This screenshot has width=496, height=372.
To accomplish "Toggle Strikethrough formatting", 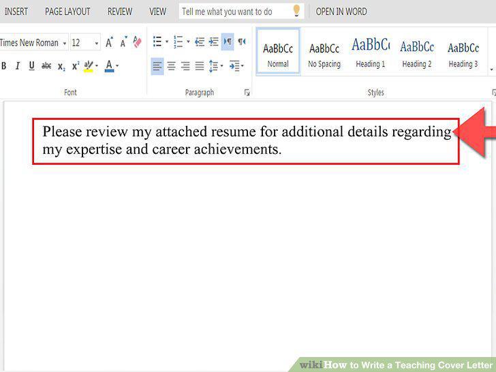I will point(46,66).
